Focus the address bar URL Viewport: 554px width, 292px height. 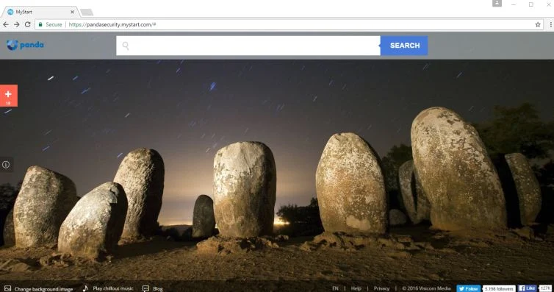point(112,24)
